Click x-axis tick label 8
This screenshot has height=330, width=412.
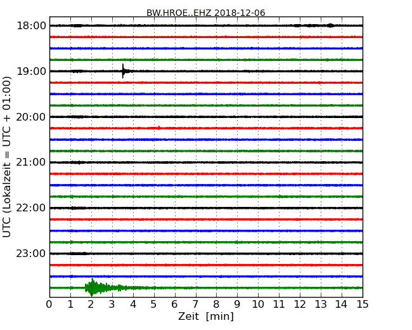(216, 304)
